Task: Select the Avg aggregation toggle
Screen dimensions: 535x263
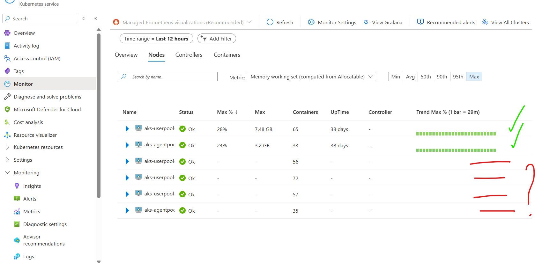Action: click(410, 77)
